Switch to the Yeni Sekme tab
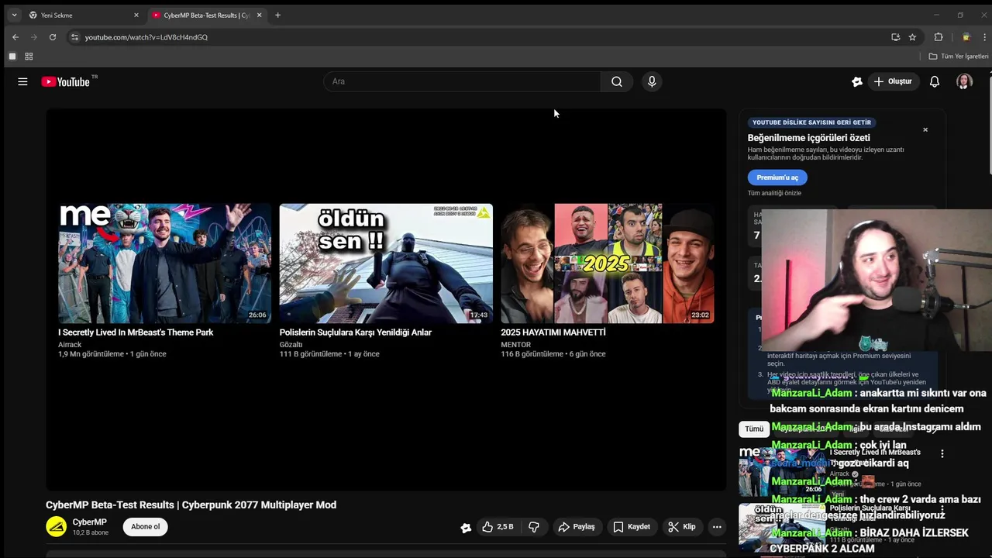 (84, 15)
